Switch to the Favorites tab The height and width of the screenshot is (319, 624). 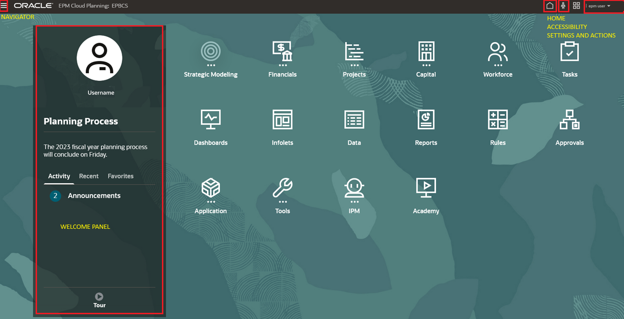click(x=121, y=176)
